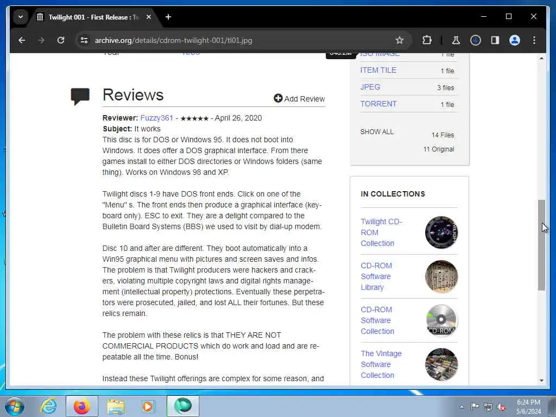
Task: Open reviewer Fuzzy361's profile
Action: pos(157,118)
